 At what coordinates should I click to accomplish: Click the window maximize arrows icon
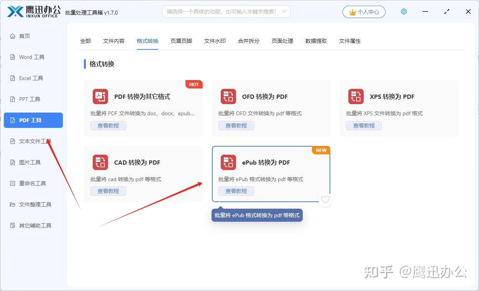tap(447, 12)
